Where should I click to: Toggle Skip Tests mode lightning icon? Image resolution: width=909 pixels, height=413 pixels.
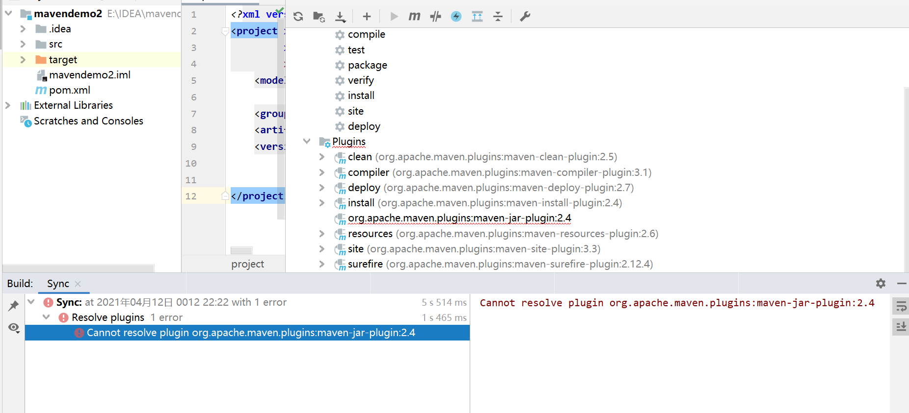click(456, 17)
